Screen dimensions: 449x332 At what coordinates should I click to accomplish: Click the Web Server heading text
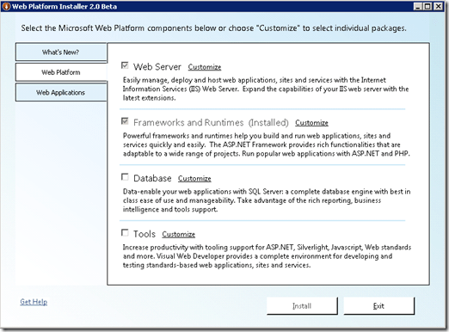157,67
